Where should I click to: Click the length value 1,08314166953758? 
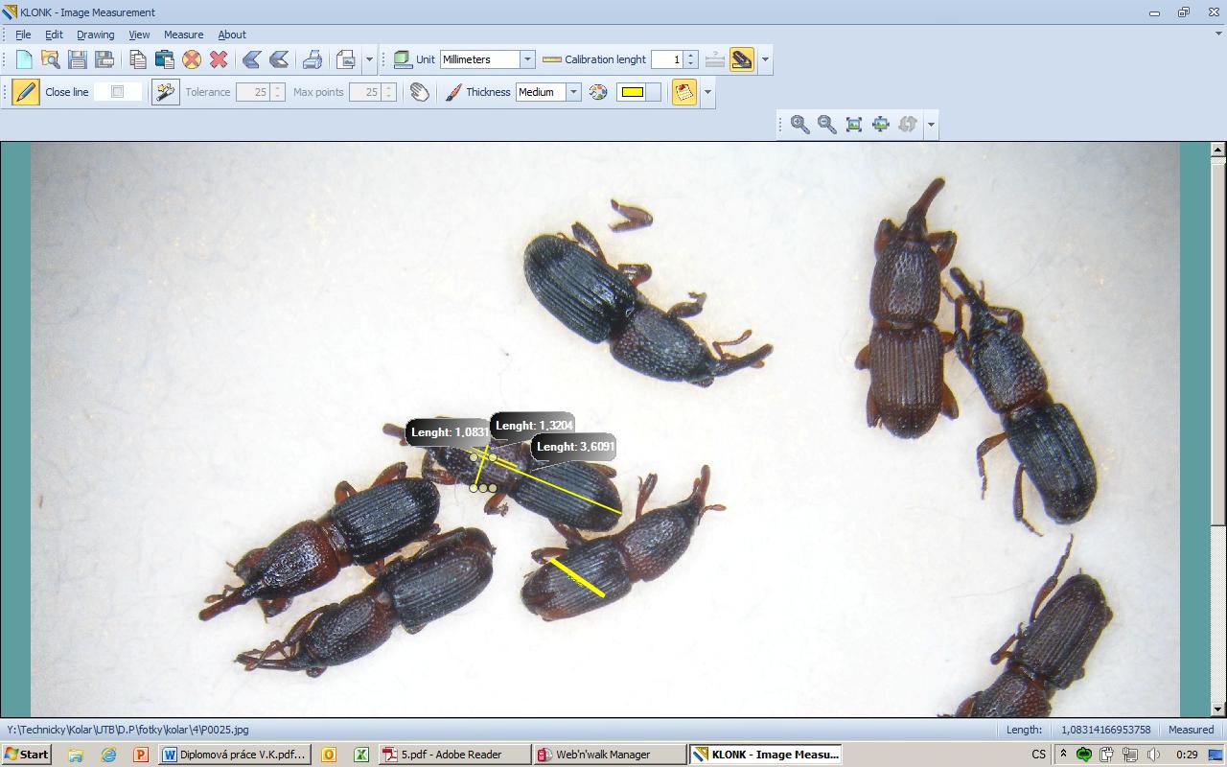pos(1106,730)
